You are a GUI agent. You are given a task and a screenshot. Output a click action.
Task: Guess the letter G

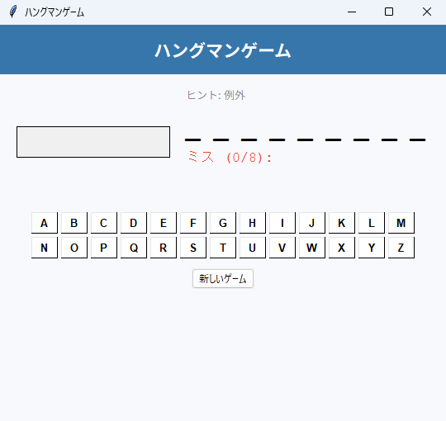[x=223, y=223]
